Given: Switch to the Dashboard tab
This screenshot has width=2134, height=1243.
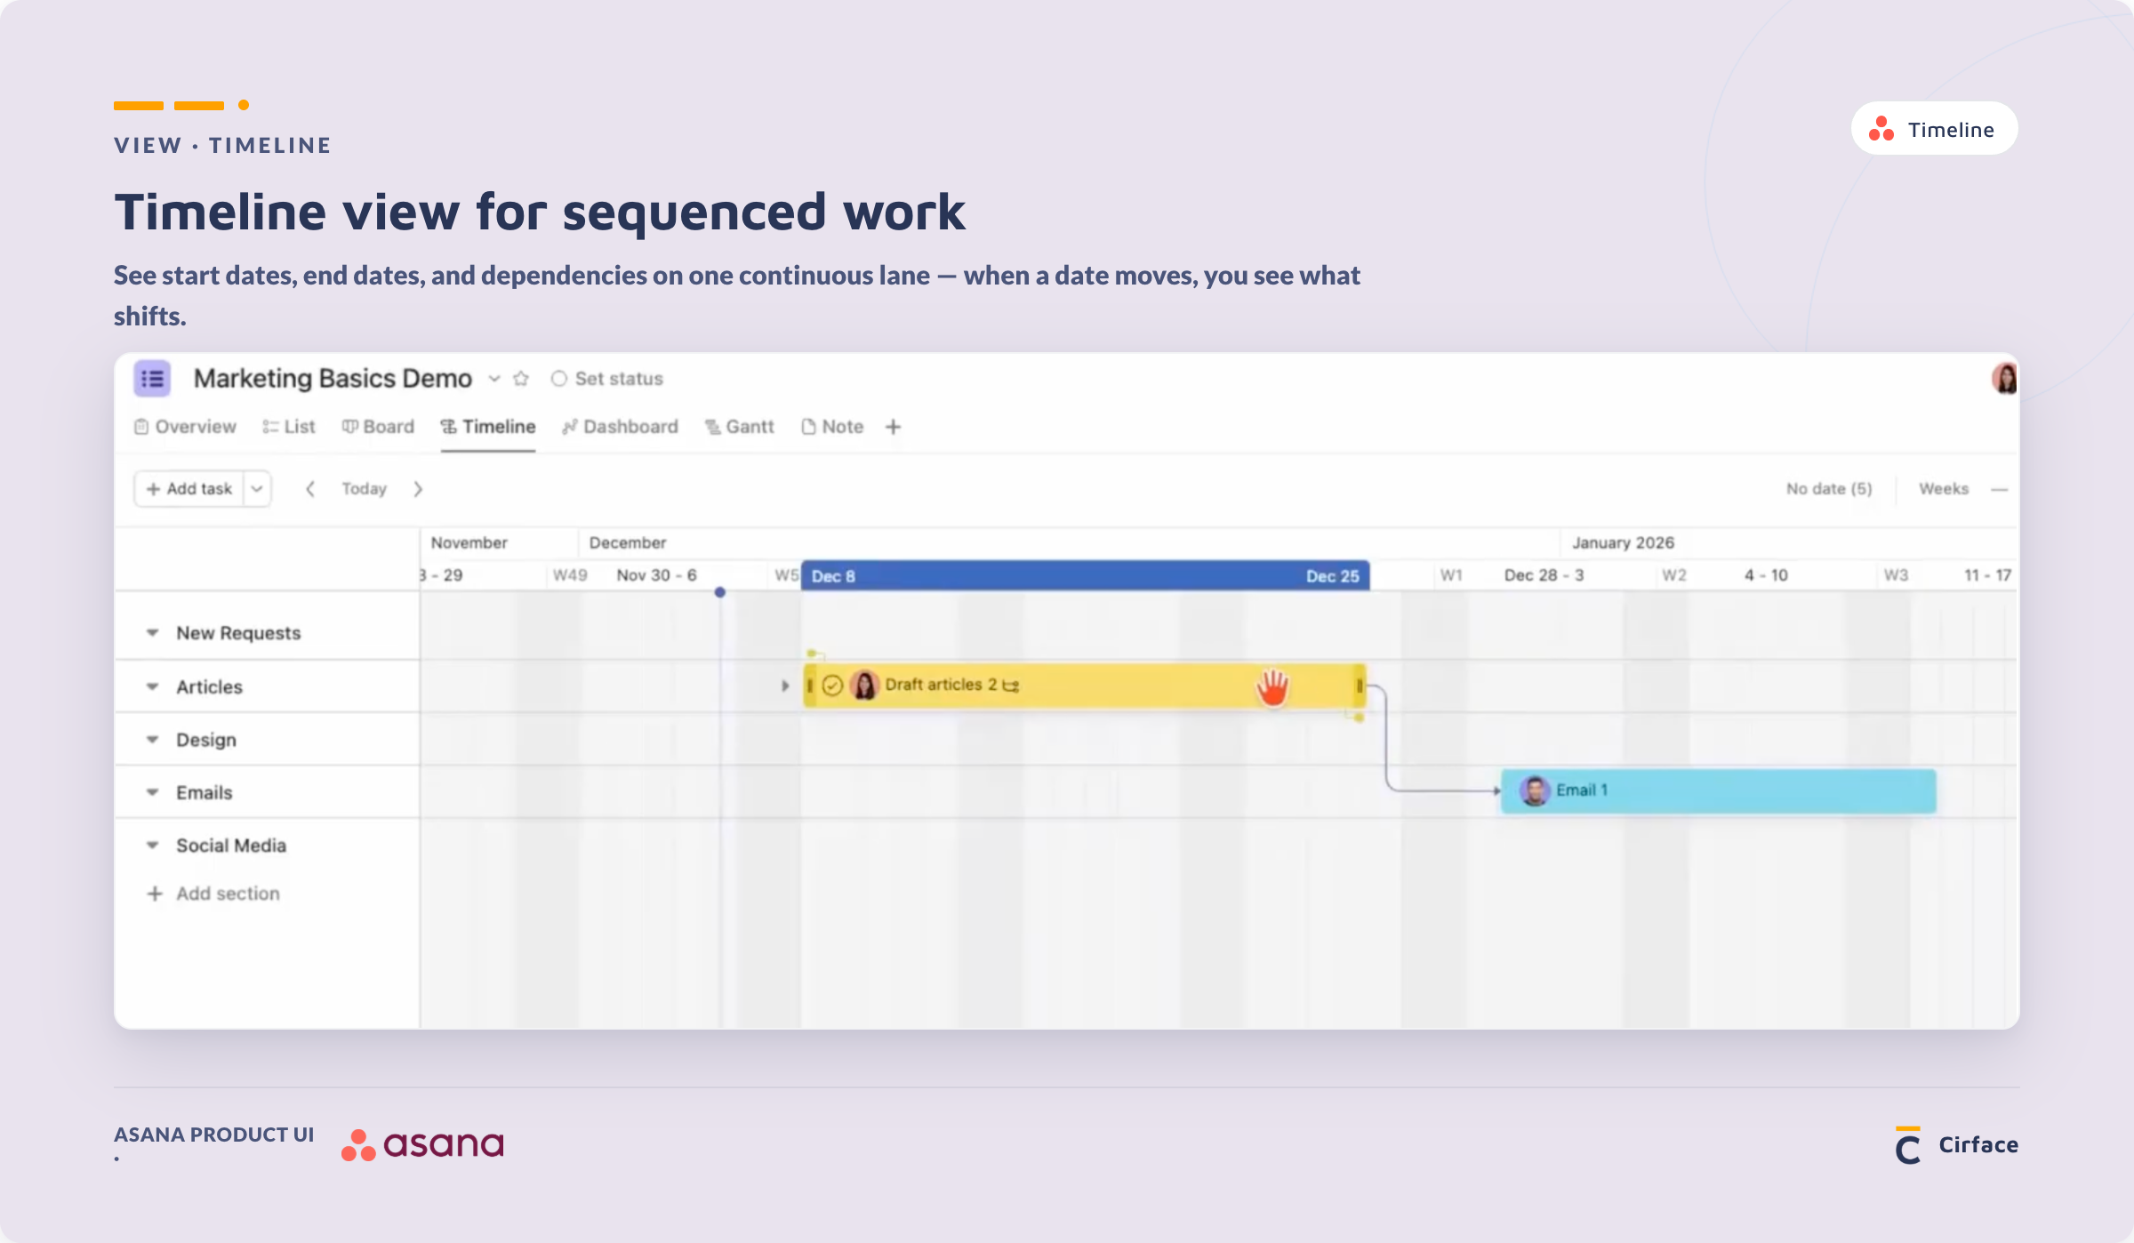Looking at the screenshot, I should [x=620, y=427].
